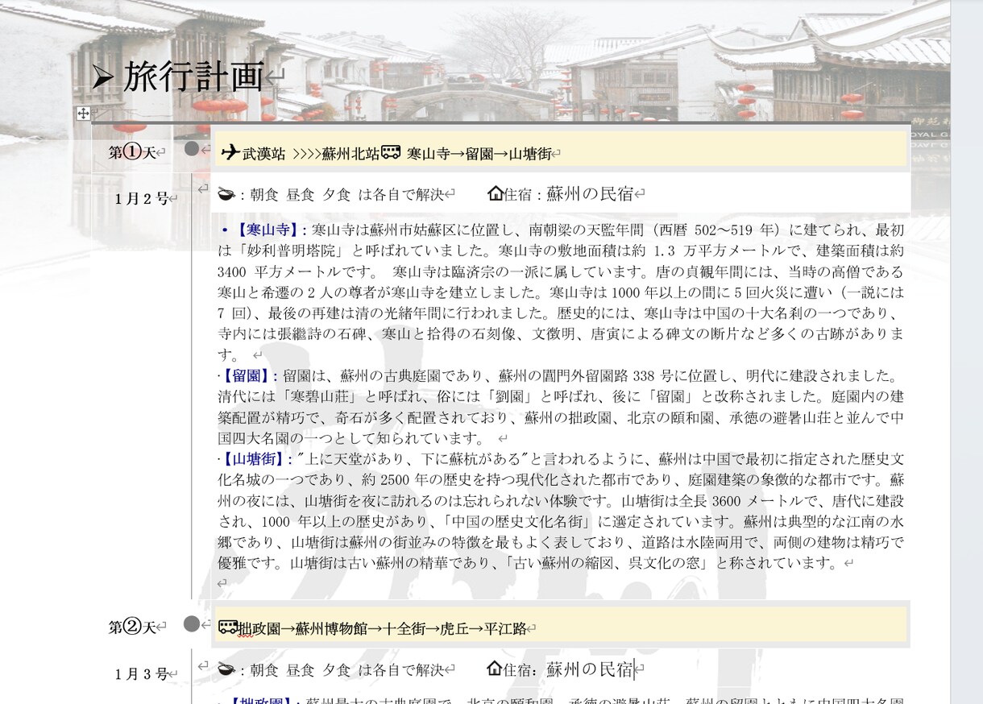Click 武漢站 in day one route

pos(263,153)
